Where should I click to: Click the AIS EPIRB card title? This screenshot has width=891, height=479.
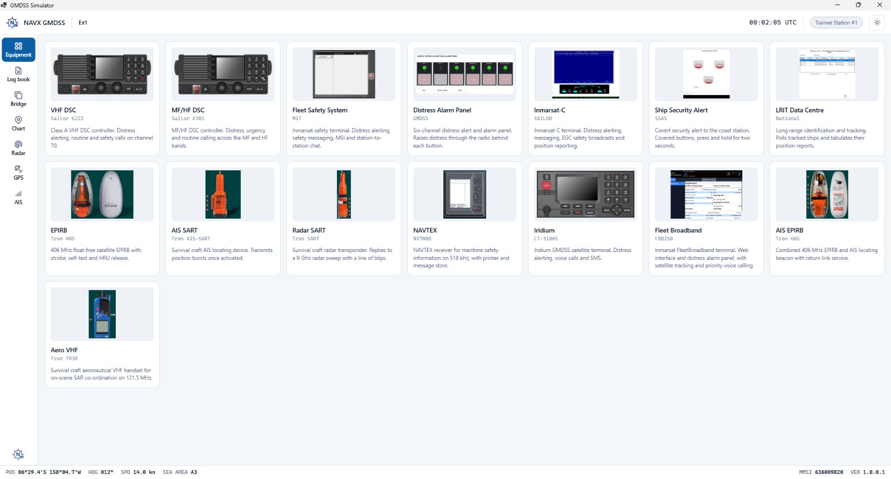coord(790,230)
